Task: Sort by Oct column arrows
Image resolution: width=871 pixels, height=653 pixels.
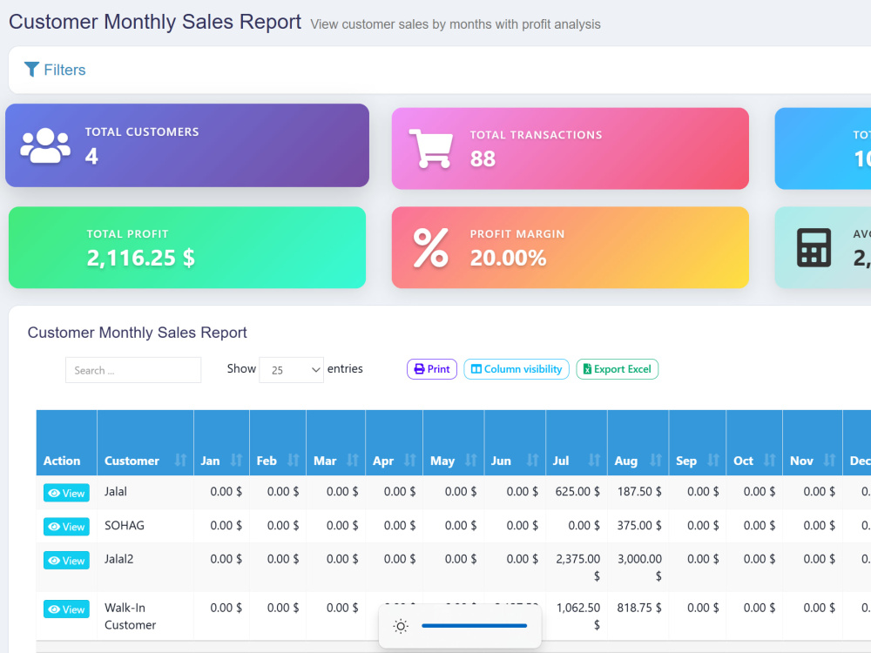Action: click(769, 461)
